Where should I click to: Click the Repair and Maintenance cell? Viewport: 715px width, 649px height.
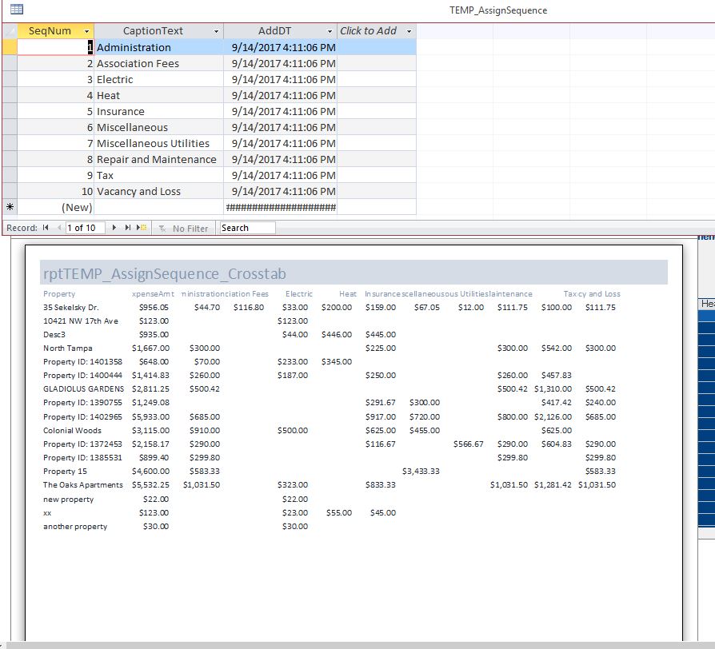(158, 159)
